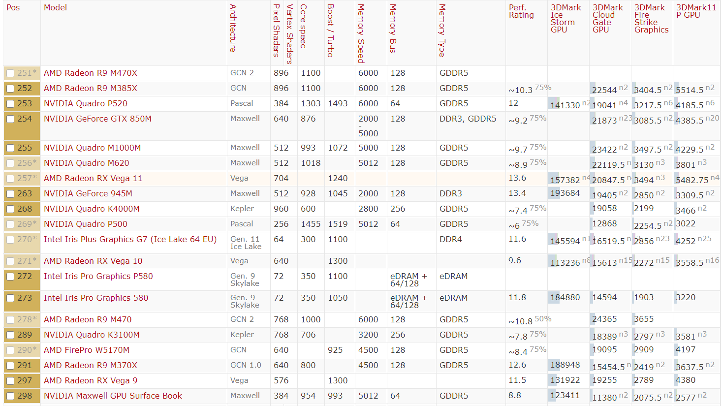
Task: Click 3DMark11 score 5514.5
Action: (x=690, y=90)
